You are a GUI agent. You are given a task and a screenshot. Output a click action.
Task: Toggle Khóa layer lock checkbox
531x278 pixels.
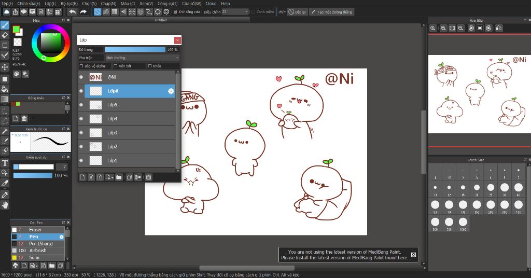pyautogui.click(x=150, y=66)
